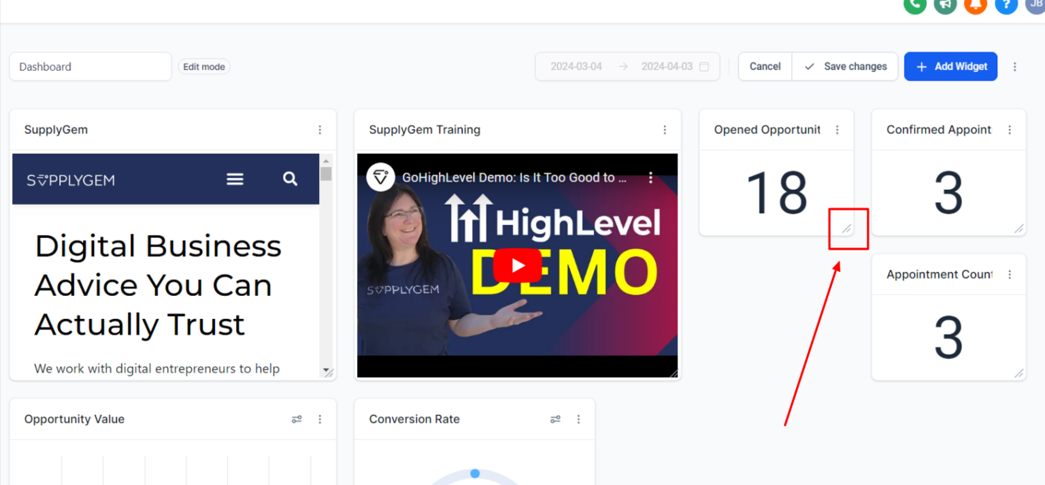Click Cancel to discard edits
Image resolution: width=1045 pixels, height=485 pixels.
click(765, 66)
